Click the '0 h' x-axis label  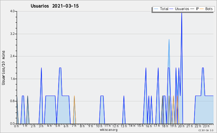17,126
